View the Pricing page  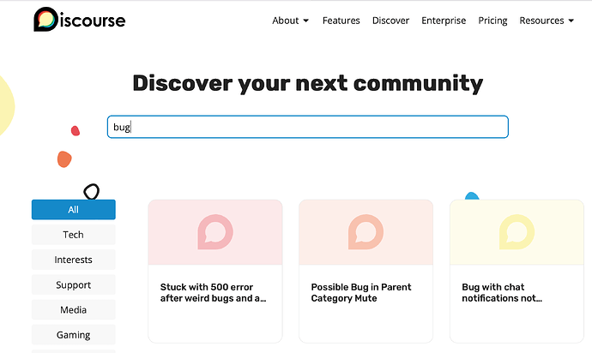tap(492, 21)
